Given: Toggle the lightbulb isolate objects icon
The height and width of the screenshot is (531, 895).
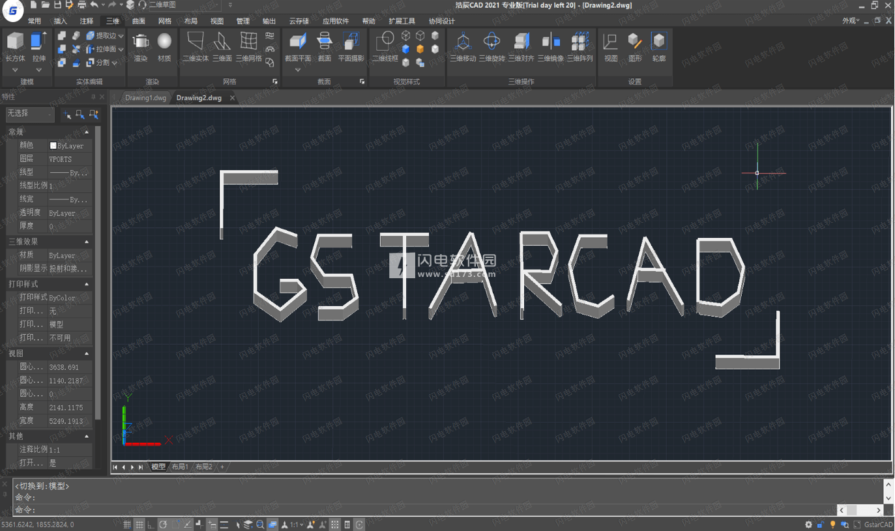Looking at the screenshot, I should pyautogui.click(x=832, y=524).
